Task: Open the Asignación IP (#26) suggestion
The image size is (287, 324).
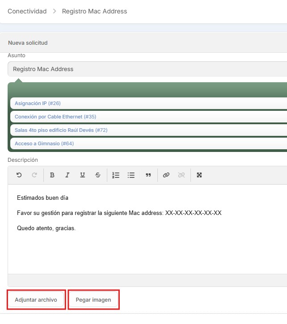Action: tap(38, 103)
